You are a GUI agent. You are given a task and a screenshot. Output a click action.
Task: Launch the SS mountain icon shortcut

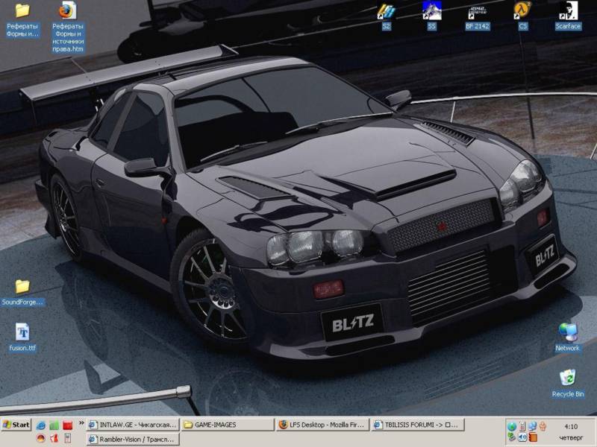point(432,12)
